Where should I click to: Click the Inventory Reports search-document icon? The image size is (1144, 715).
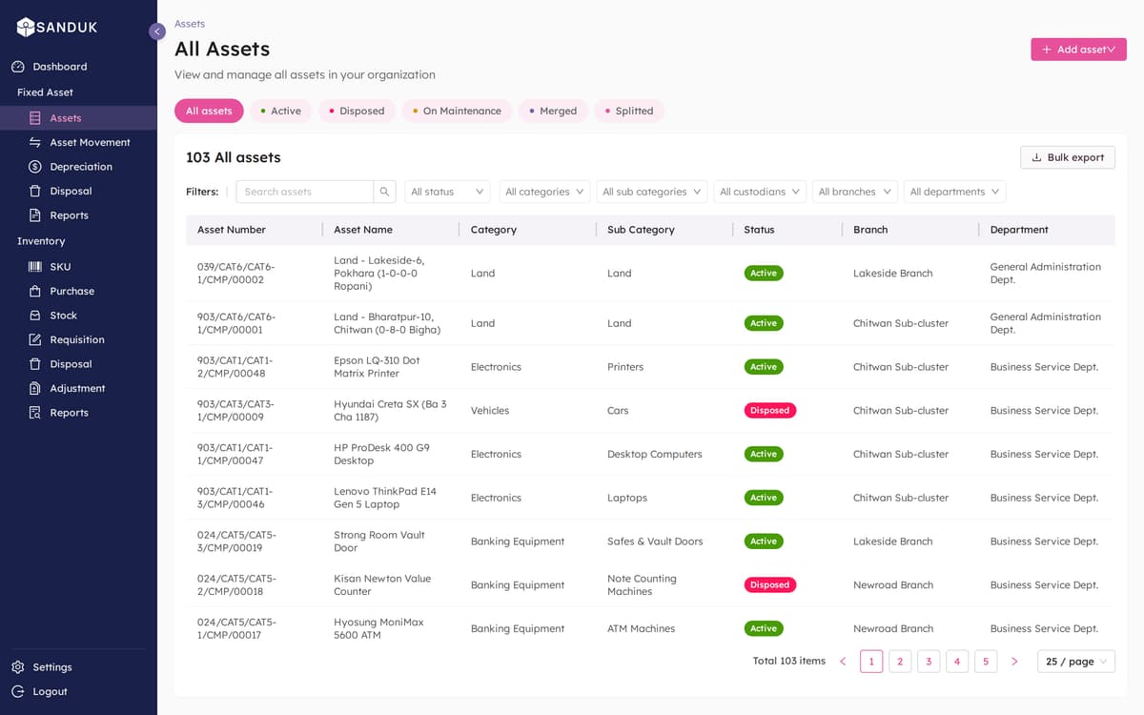click(x=35, y=413)
